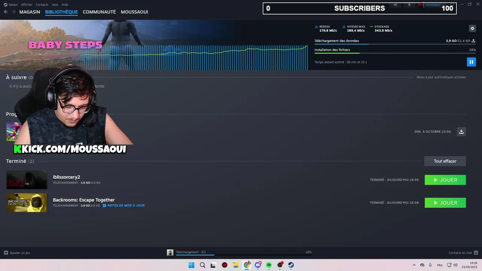This screenshot has height=271, width=482.
Task: Go forward with the Steam forward arrow
Action: (x=14, y=12)
